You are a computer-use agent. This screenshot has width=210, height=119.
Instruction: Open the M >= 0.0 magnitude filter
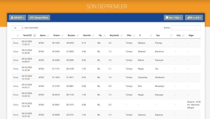[194, 17]
